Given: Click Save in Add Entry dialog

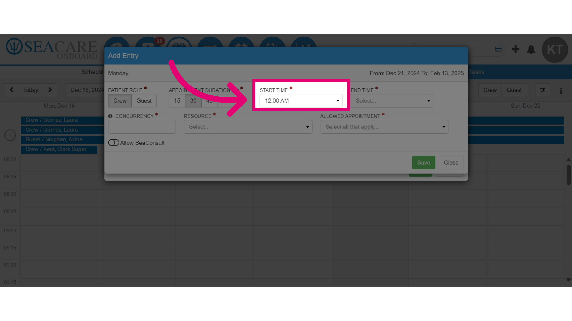Looking at the screenshot, I should [423, 163].
